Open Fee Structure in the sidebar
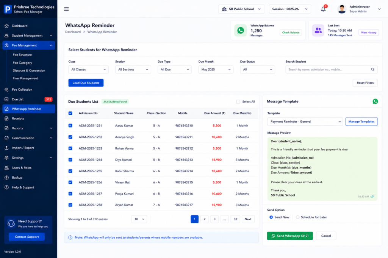 coord(22,55)
